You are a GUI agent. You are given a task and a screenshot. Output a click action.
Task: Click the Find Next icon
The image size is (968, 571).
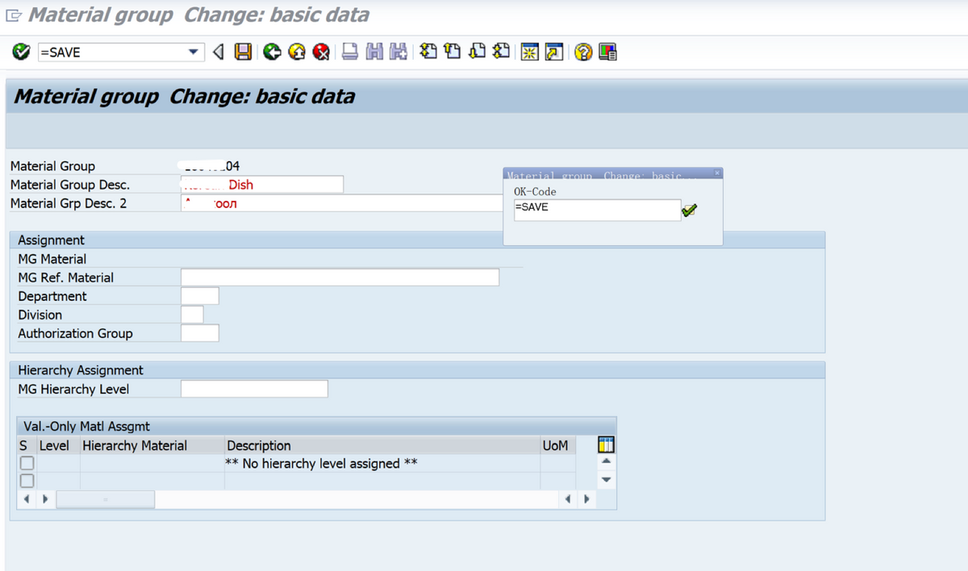pyautogui.click(x=397, y=51)
